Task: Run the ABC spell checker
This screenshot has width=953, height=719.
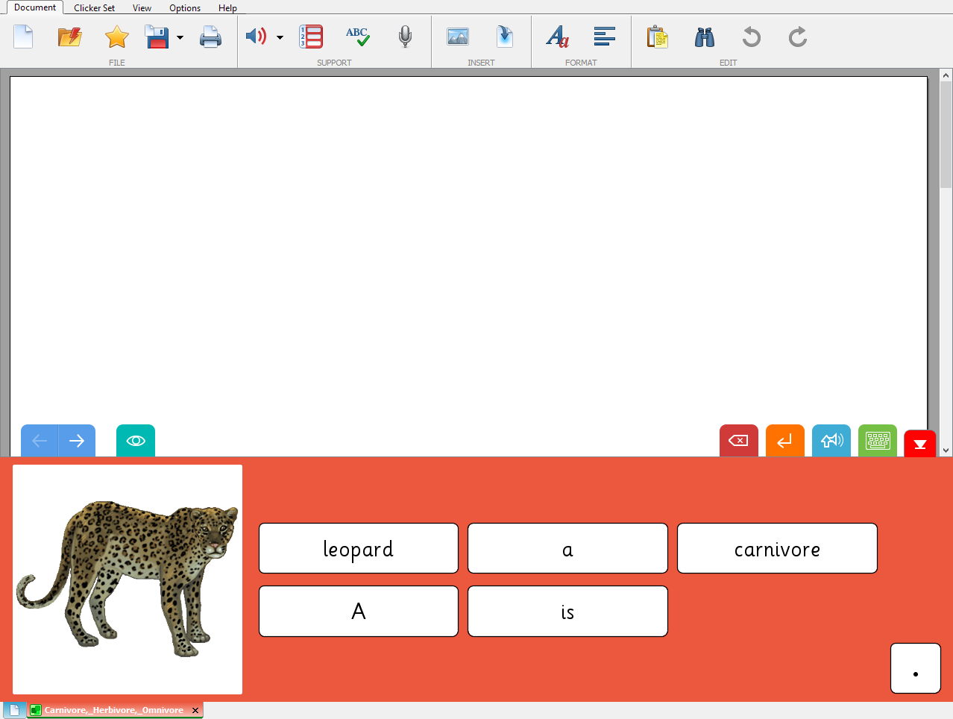Action: (357, 37)
